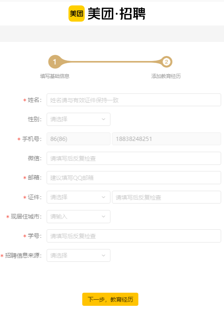This screenshot has height=312, width=224.
Task: Click the 下一步，教育经历 button
Action: tap(110, 299)
